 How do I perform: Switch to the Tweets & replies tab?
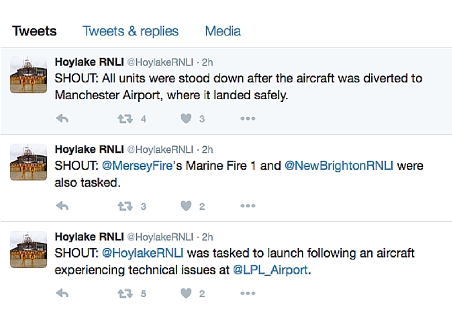[x=130, y=31]
